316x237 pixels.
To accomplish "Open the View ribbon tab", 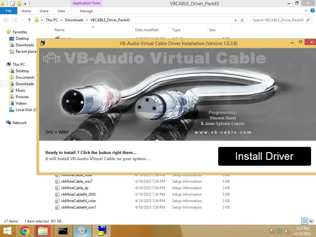I will tap(61, 11).
